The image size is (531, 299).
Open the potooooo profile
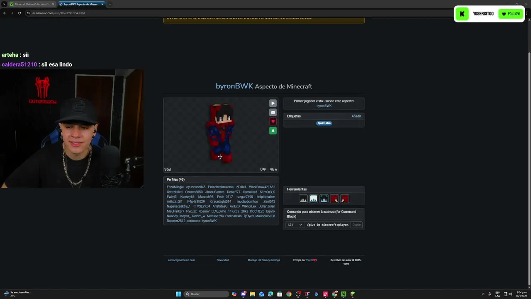(193, 221)
